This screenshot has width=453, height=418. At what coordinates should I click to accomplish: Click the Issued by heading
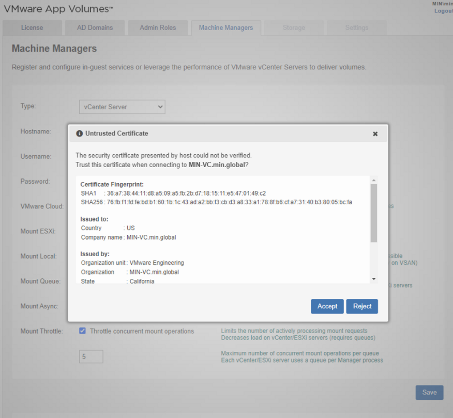pyautogui.click(x=95, y=254)
